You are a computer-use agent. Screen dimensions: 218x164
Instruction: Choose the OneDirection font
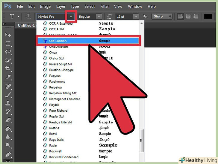tap(88, 47)
